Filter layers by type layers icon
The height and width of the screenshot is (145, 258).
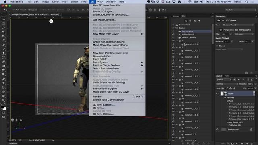pos(243,79)
